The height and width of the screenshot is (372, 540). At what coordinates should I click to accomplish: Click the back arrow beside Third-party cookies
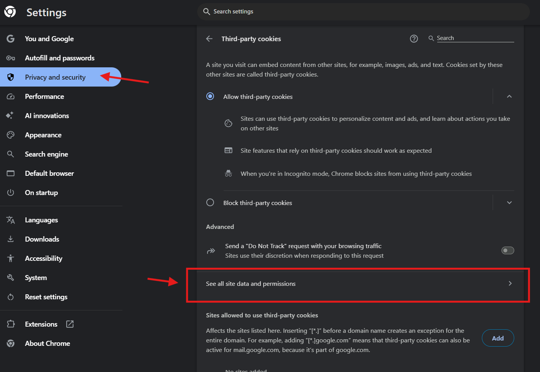point(209,39)
